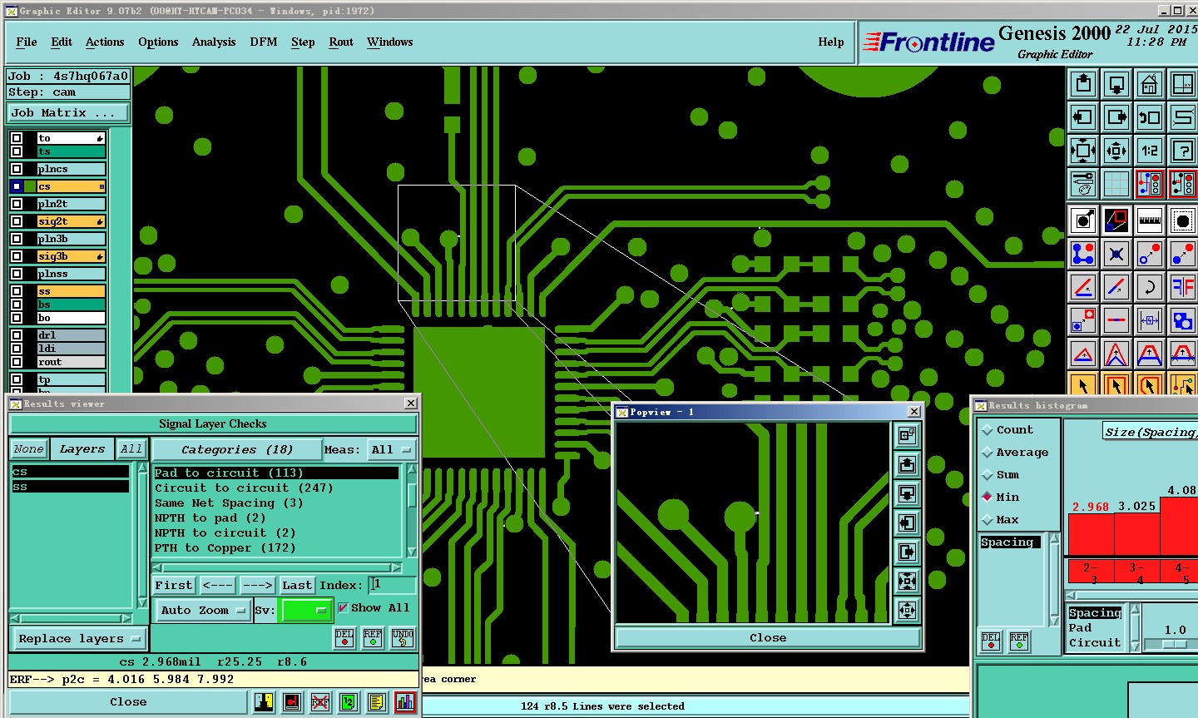Click the connected blue dots net icon

[x=1083, y=254]
